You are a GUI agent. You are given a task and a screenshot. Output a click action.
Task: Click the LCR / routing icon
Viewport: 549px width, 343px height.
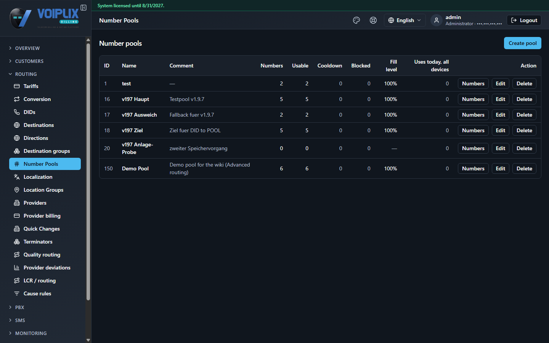pyautogui.click(x=17, y=280)
